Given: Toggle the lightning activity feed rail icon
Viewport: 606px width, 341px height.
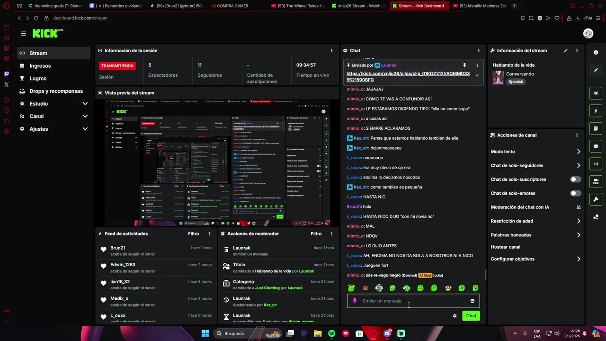Looking at the screenshot, I should pyautogui.click(x=596, y=111).
